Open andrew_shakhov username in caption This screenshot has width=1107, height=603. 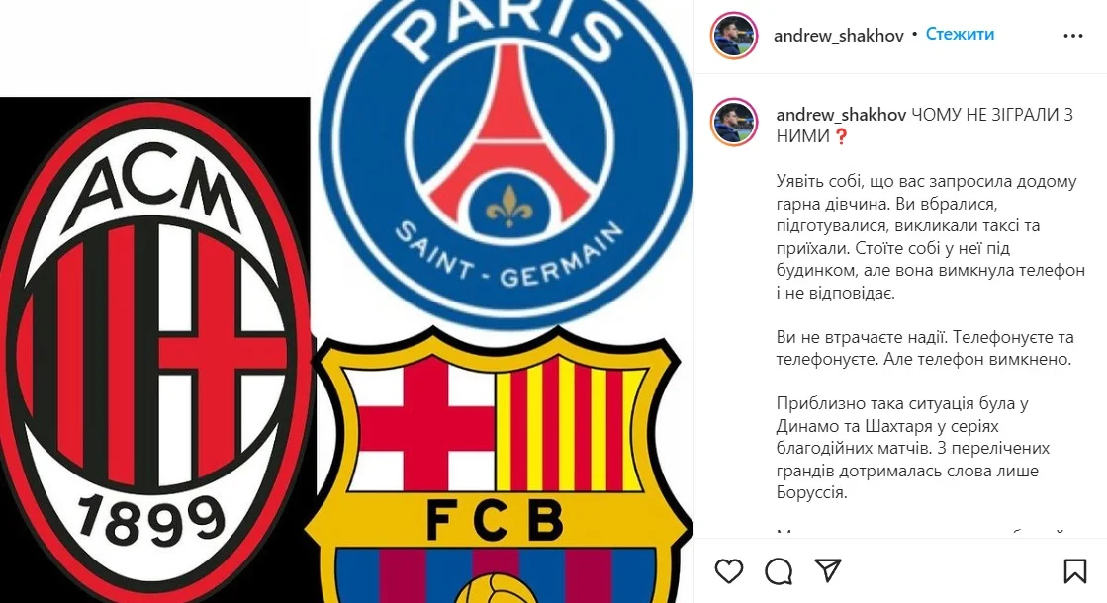[x=841, y=115]
